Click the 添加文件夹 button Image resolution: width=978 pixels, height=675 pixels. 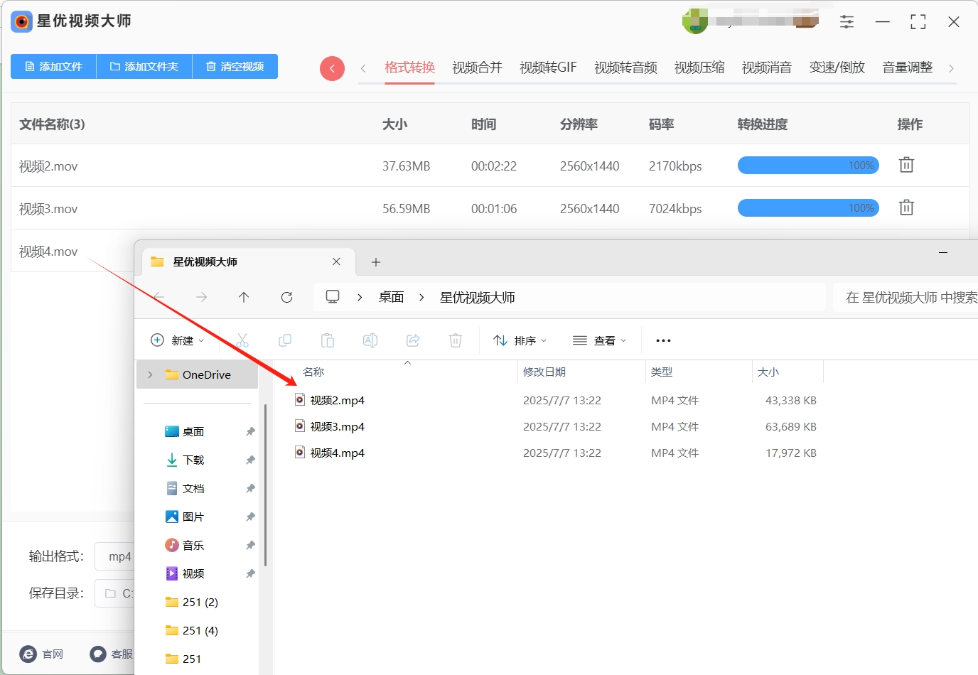(144, 66)
